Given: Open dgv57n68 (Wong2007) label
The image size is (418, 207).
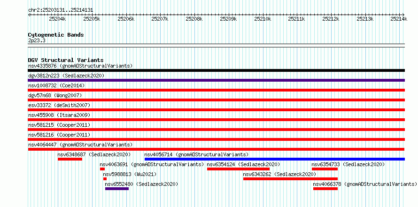Looking at the screenshot, I should coord(55,95).
